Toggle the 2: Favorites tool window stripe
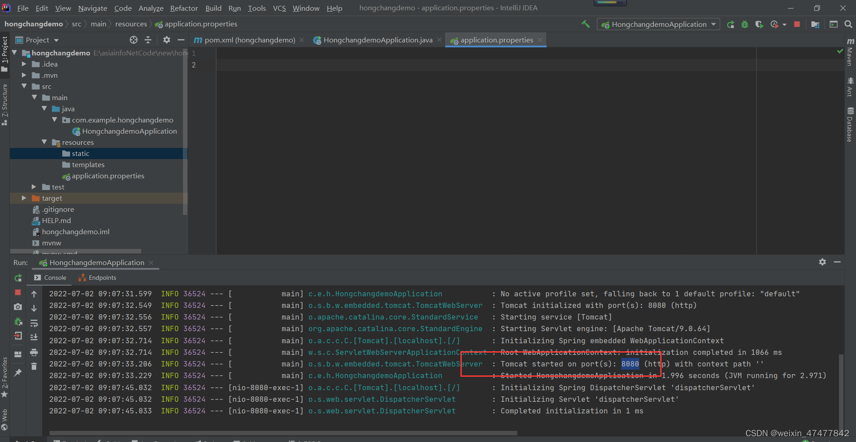 click(x=4, y=377)
